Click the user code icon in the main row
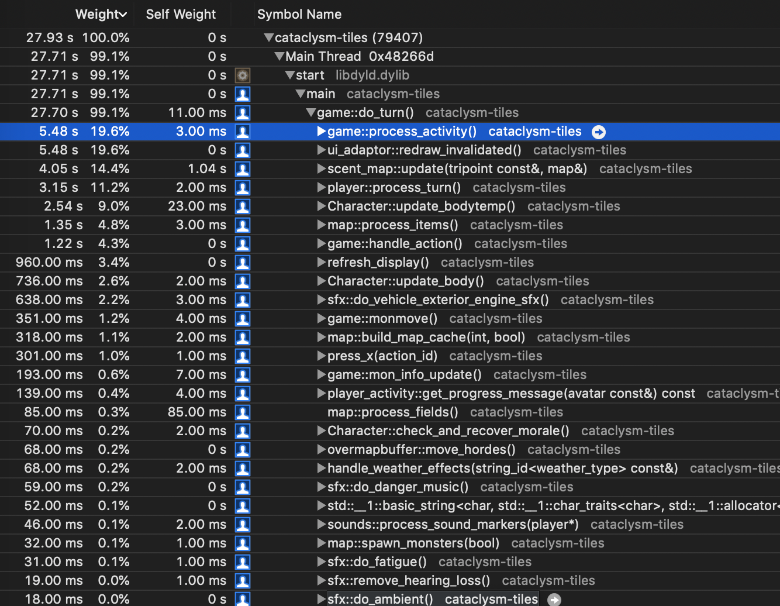Viewport: 780px width, 606px height. point(243,94)
